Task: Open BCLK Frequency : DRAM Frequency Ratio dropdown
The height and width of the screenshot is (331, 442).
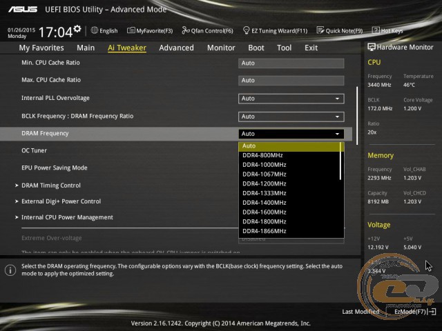Action: pyautogui.click(x=291, y=117)
